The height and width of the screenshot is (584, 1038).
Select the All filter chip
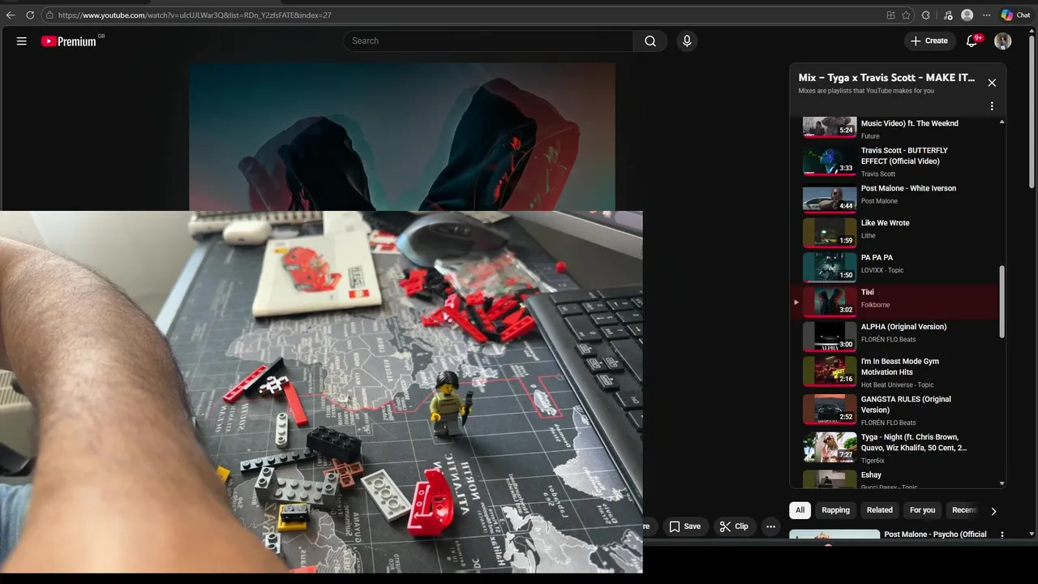(x=800, y=510)
